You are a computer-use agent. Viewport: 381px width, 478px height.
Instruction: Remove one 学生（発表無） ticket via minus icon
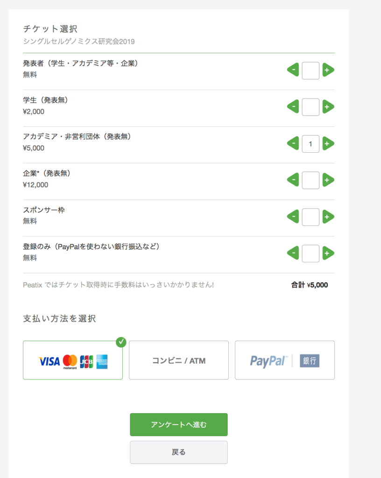coord(293,107)
